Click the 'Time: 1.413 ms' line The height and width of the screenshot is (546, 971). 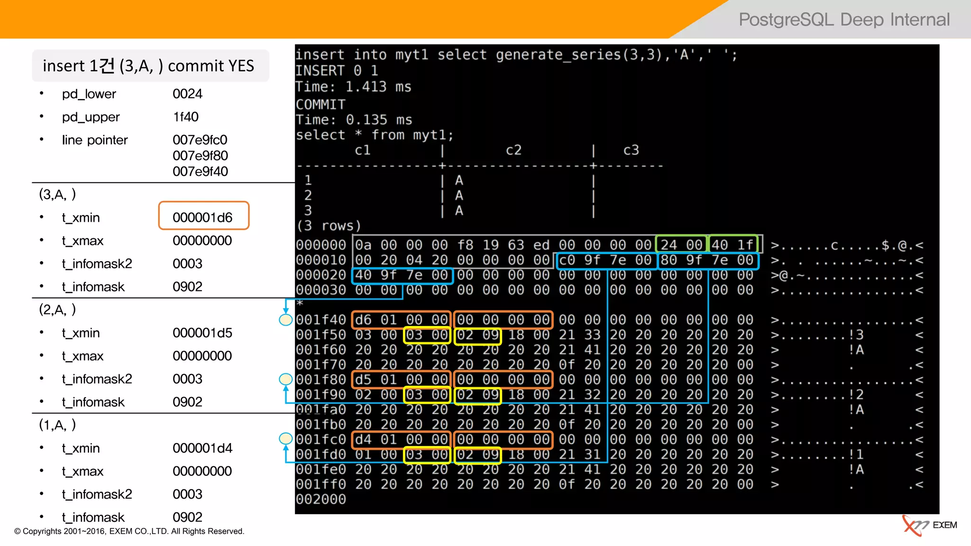tap(354, 87)
